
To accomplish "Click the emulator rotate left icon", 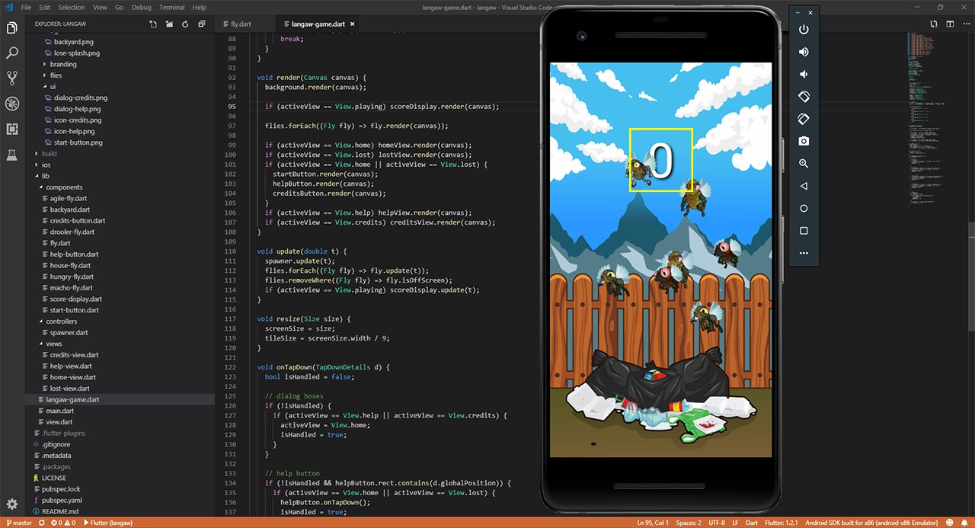I will coord(804,97).
